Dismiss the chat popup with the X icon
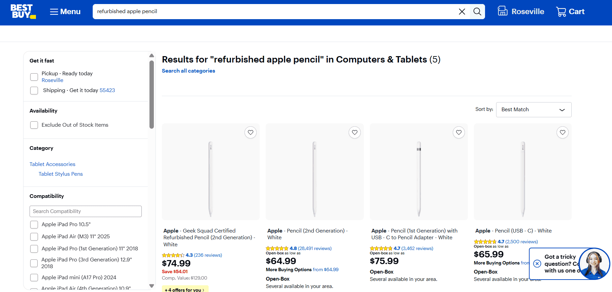The image size is (612, 292). [x=537, y=264]
